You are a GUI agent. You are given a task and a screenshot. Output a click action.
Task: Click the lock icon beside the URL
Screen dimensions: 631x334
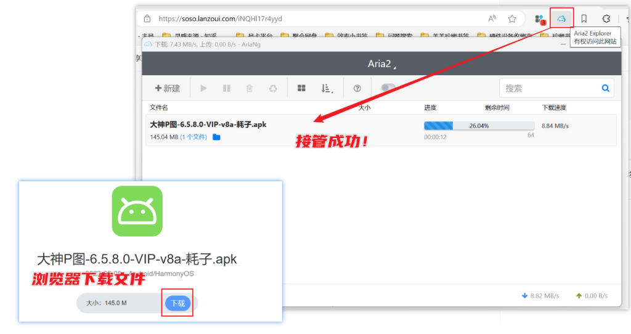pos(147,18)
